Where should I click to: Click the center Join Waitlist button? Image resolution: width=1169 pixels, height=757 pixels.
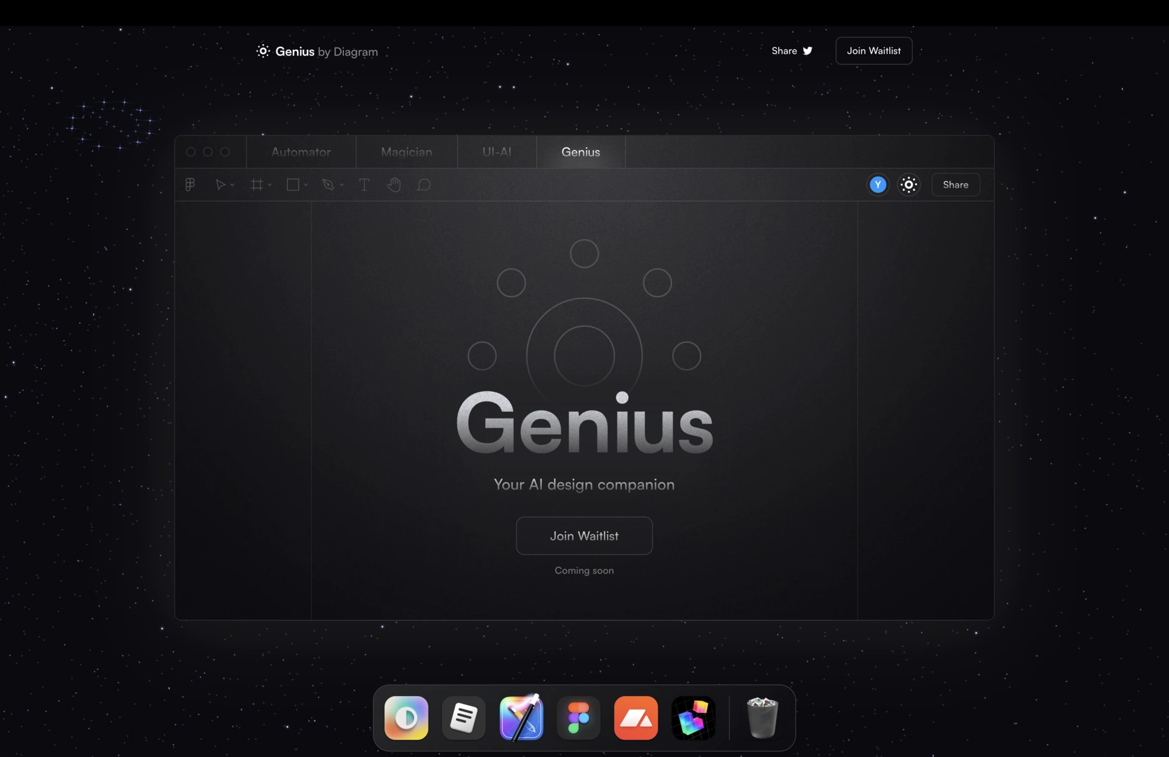pyautogui.click(x=584, y=536)
